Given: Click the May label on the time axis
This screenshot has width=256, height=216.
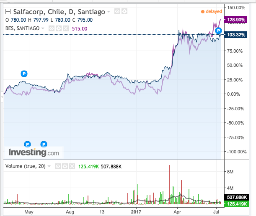Looking at the screenshot, I should [x=29, y=212].
